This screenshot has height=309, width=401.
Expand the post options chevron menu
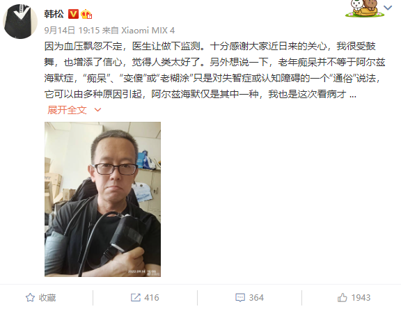[x=388, y=8]
